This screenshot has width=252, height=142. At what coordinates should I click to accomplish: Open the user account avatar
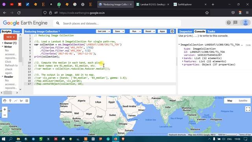pos(245,23)
